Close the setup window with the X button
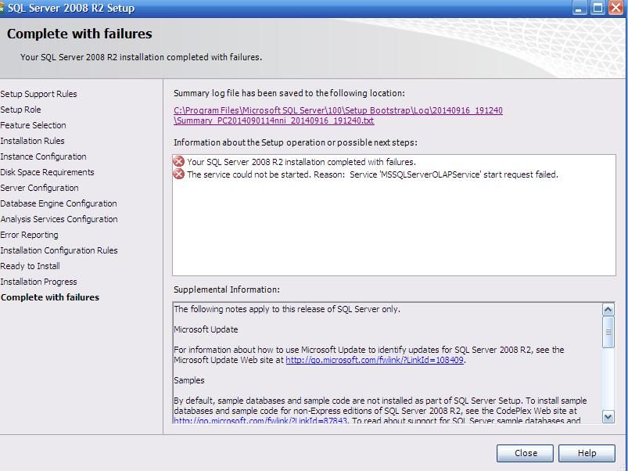The image size is (628, 471). tap(616, 8)
